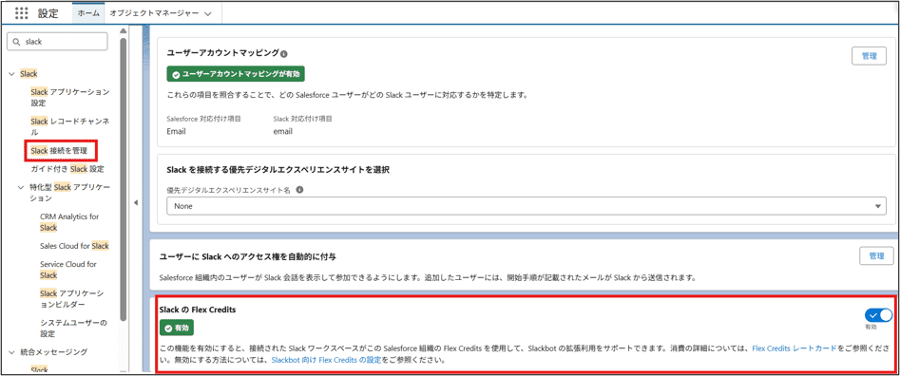Switch to the オブジェクトマネージャー tab
Screen dimensions: 900x376
[154, 13]
